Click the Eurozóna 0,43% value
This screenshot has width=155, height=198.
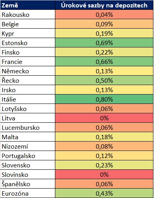[x=104, y=193]
